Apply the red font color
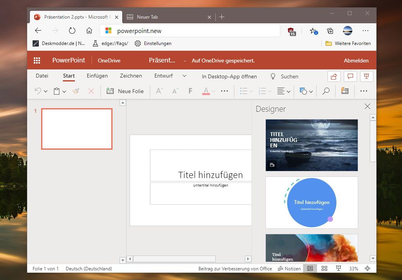402x280 pixels. coord(206,91)
